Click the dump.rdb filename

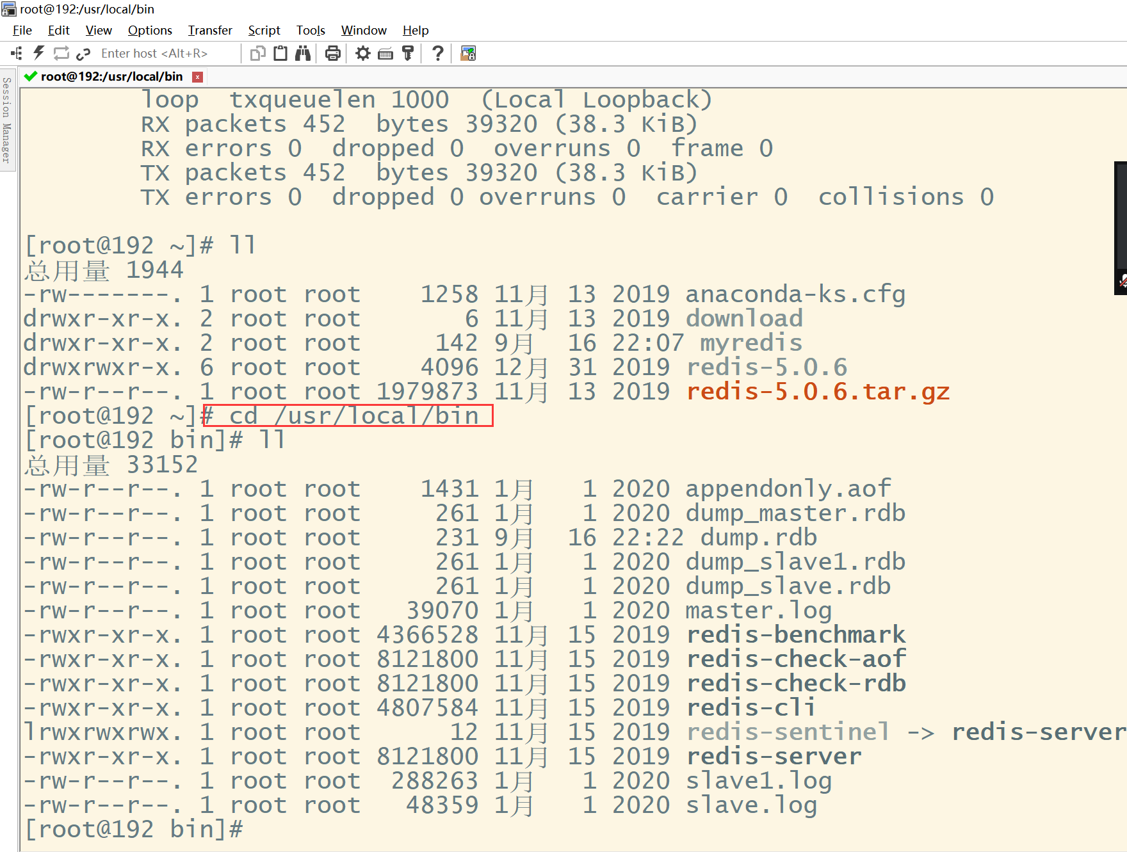[759, 537]
